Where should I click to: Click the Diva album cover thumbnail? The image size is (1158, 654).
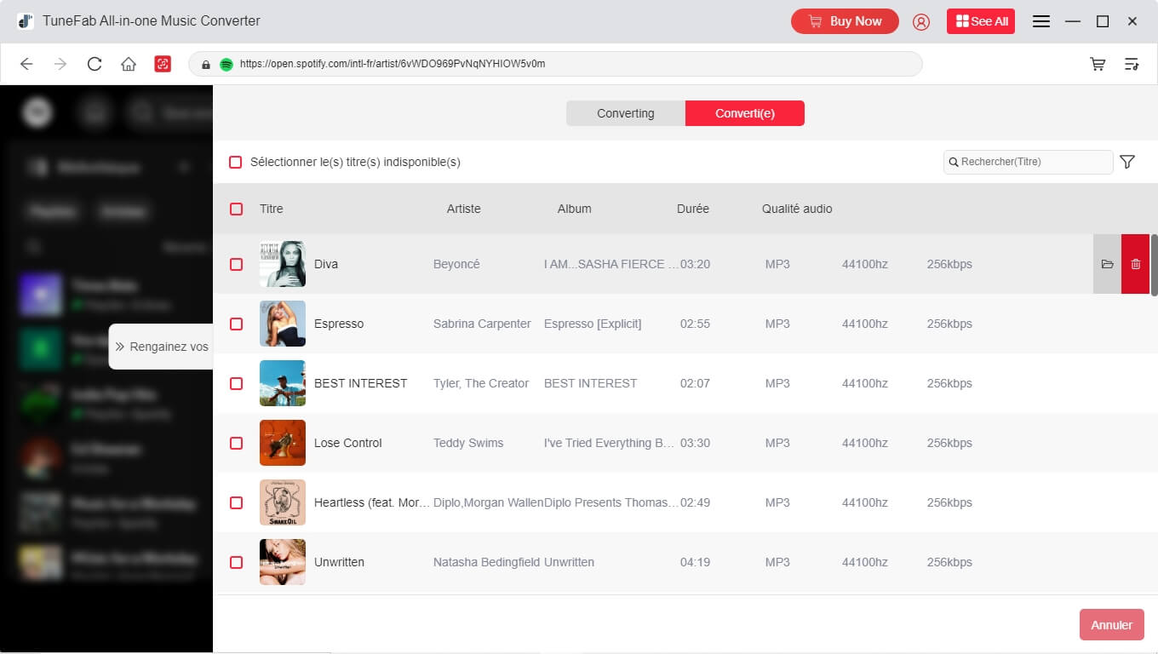283,264
